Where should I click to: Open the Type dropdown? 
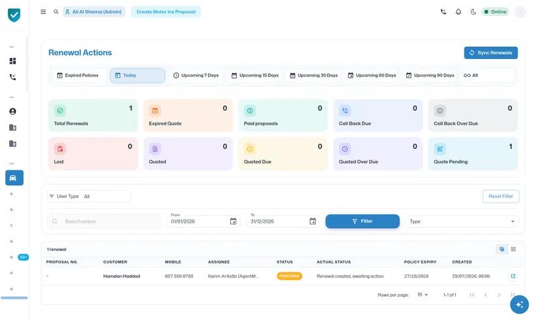pos(462,221)
